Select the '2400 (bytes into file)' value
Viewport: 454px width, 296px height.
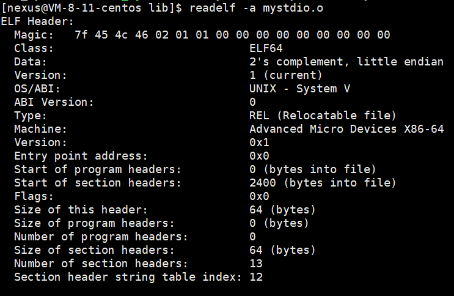click(323, 183)
